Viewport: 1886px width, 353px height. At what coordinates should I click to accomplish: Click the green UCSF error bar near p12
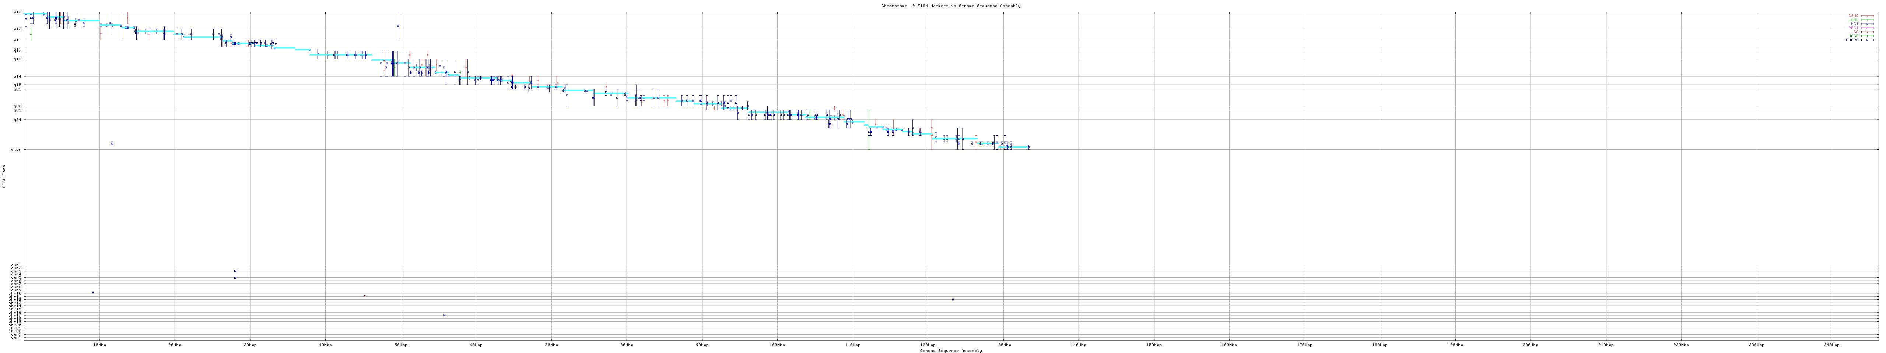31,34
